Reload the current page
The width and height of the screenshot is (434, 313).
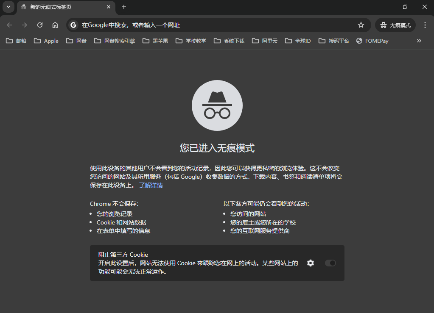click(40, 25)
